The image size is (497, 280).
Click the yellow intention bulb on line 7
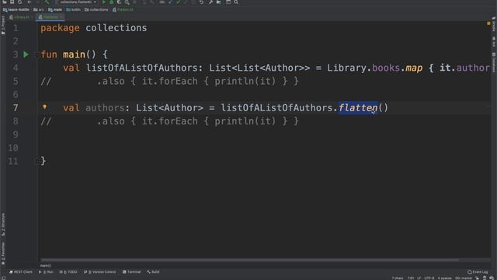pos(45,107)
